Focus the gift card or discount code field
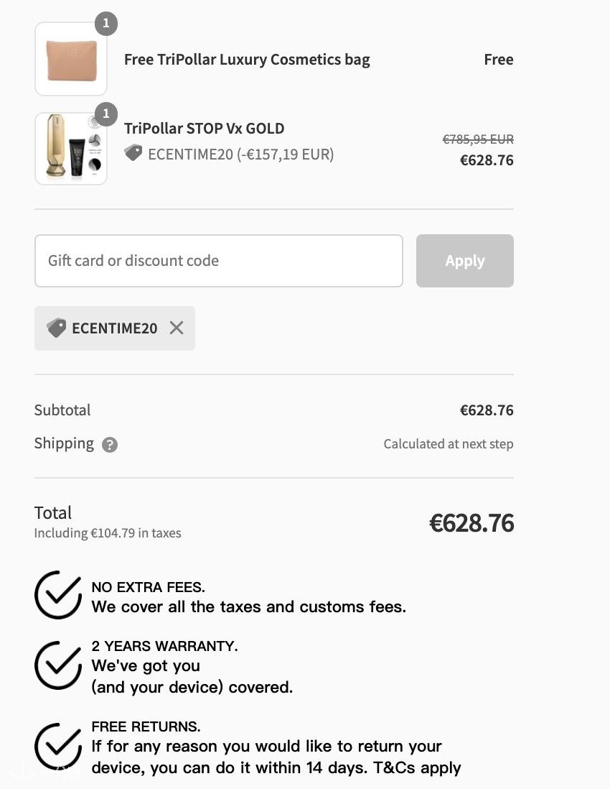Screen dimensions: 610x789 click(x=219, y=261)
